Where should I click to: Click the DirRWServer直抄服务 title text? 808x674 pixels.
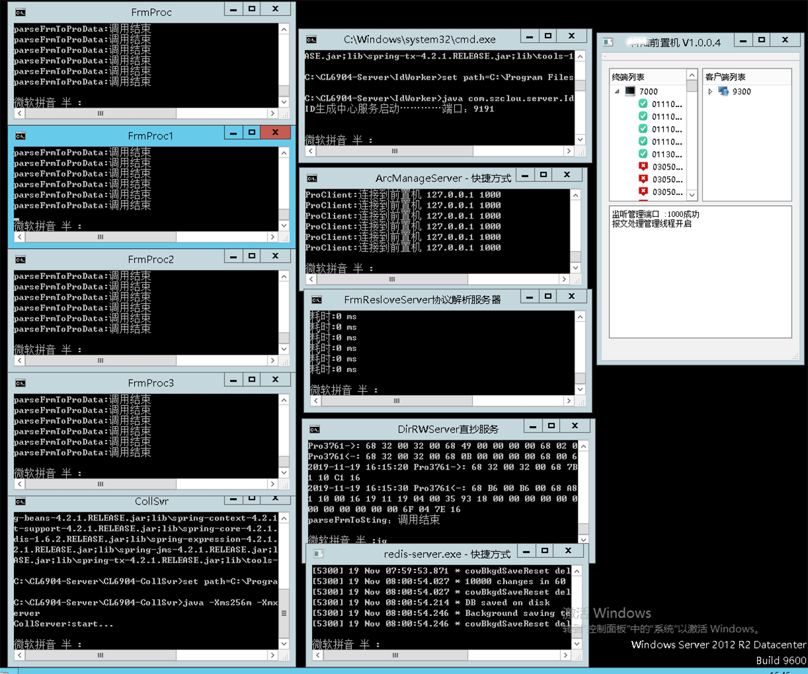point(448,429)
